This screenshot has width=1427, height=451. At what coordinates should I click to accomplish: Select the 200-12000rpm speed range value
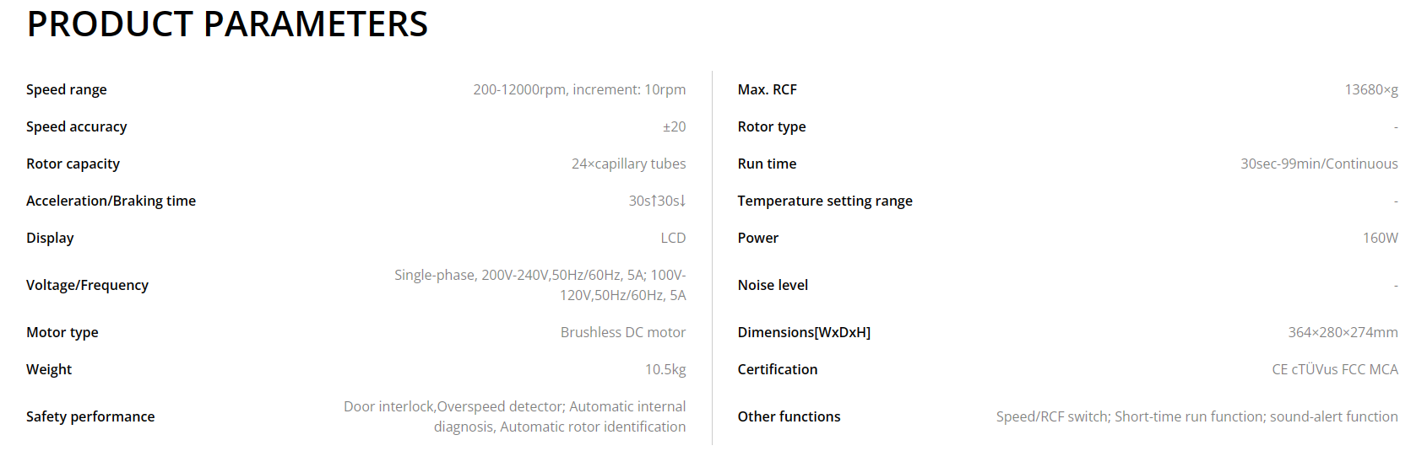(x=579, y=89)
